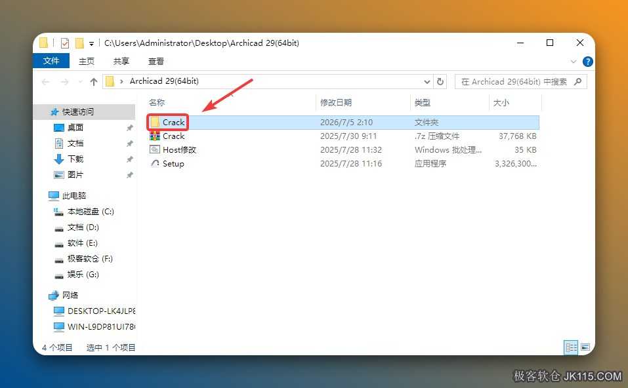The height and width of the screenshot is (388, 628).
Task: Open the 共享 ribbon tab
Action: tap(121, 61)
